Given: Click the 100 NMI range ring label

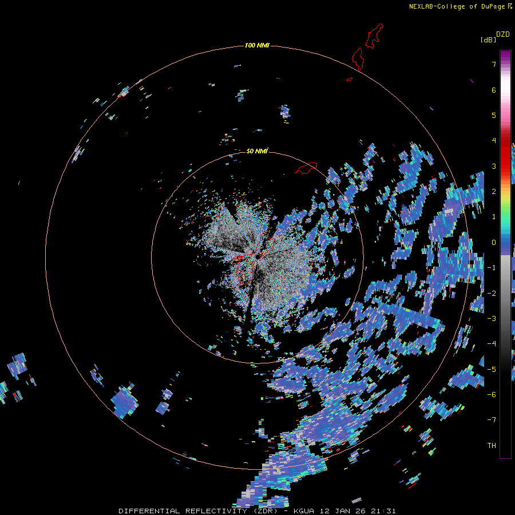Looking at the screenshot, I should [257, 45].
